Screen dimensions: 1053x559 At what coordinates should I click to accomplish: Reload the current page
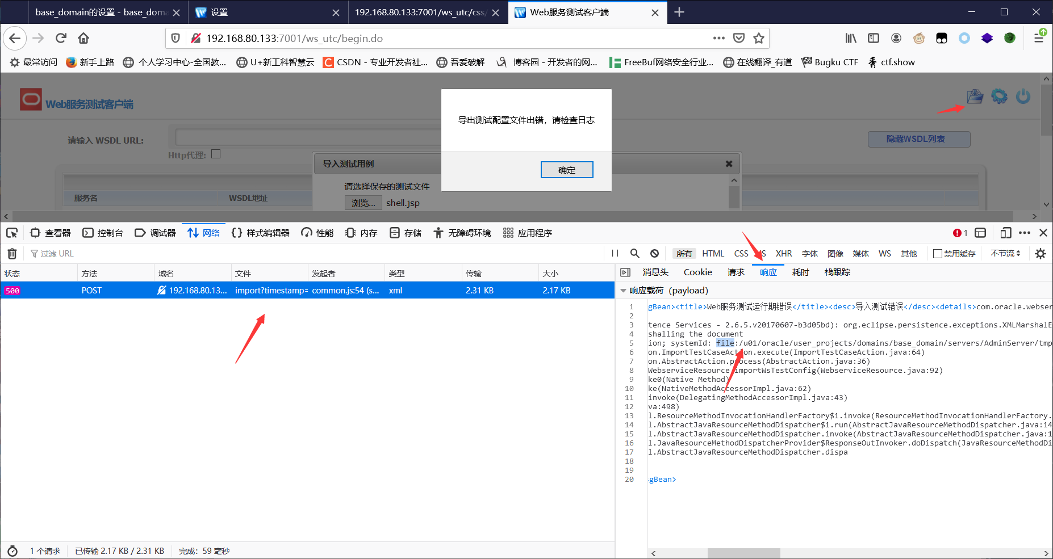[x=61, y=38]
